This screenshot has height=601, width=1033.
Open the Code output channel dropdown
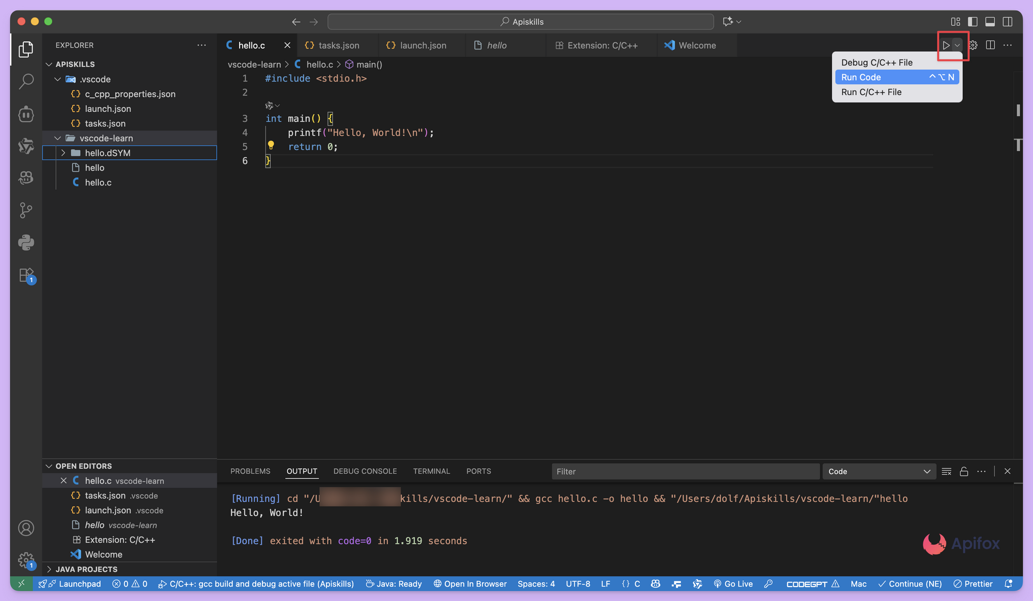(x=879, y=471)
